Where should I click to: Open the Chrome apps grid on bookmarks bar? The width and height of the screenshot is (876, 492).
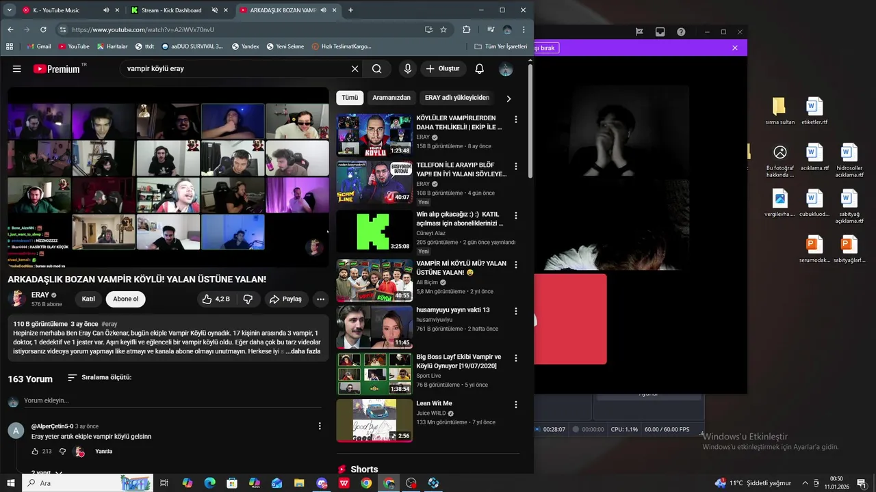pos(10,46)
